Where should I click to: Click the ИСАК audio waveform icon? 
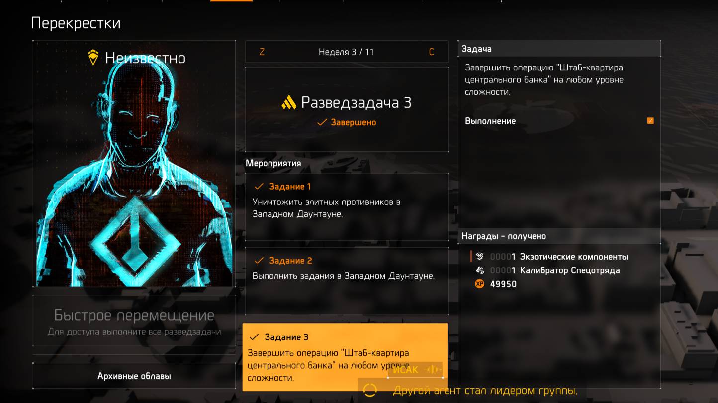tap(434, 370)
